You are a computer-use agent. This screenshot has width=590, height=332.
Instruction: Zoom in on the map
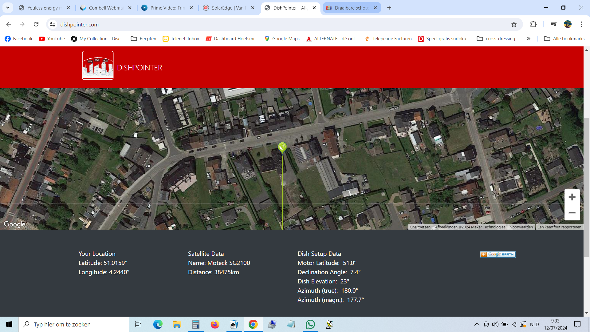pos(572,197)
